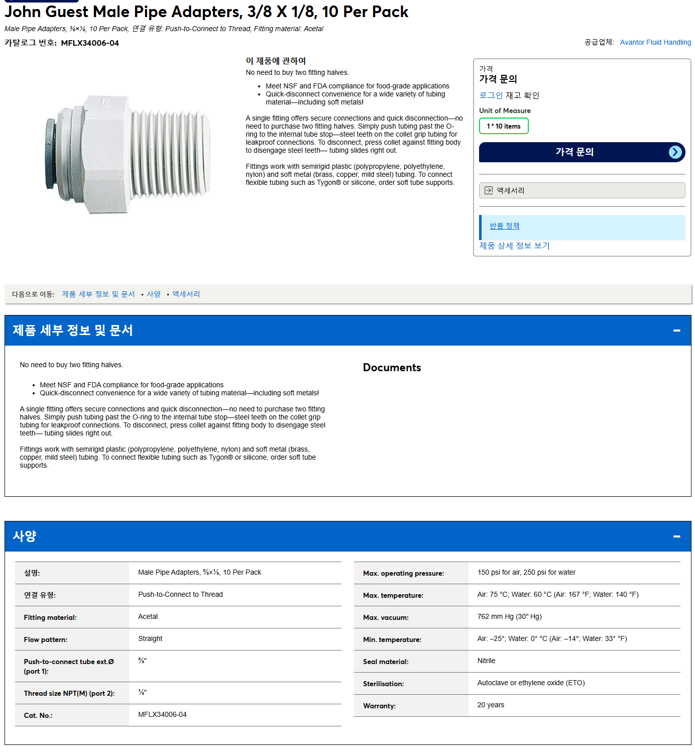The image size is (695, 755).
Task: Click the Unit of Measure label
Action: pyautogui.click(x=505, y=111)
